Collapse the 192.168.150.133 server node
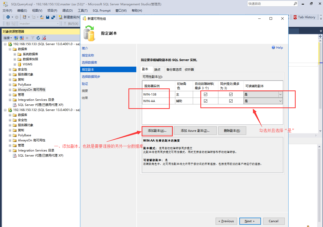This screenshot has width=323, height=227. 6,44
